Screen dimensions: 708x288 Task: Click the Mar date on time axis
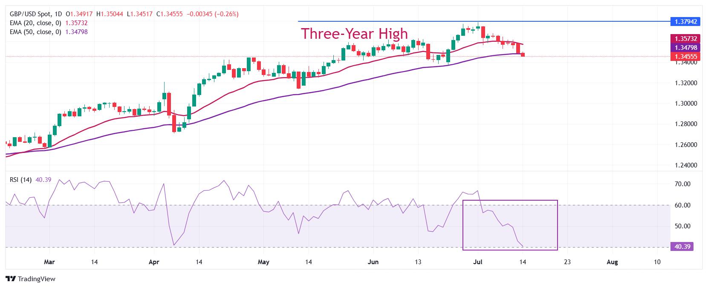pyautogui.click(x=50, y=262)
